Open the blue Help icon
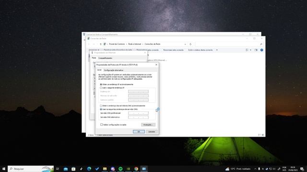307x172 pixels. [x=262, y=50]
